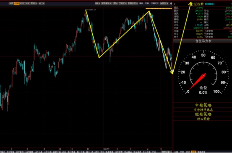Switch the chart to the 60-minute period
Image resolution: width=232 pixels, height=153 pixels.
click(22, 3)
